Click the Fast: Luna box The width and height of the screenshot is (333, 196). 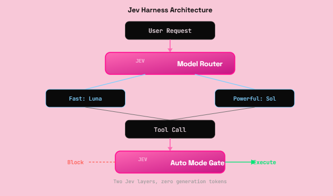[x=86, y=98]
